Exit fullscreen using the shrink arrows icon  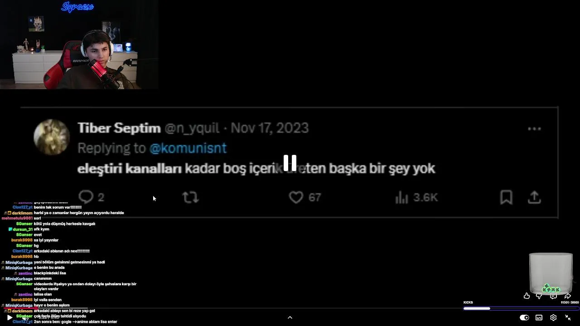pos(568,318)
